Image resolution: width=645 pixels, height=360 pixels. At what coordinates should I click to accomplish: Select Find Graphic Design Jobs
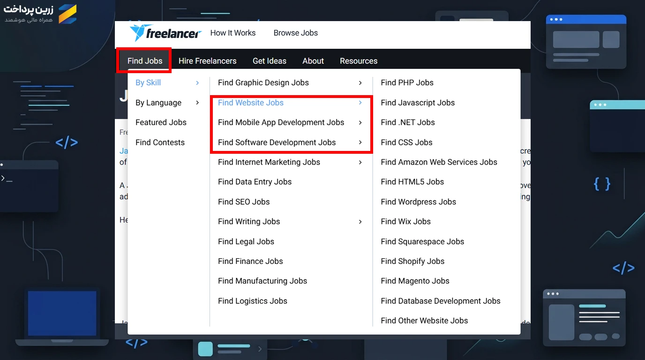[x=263, y=82]
